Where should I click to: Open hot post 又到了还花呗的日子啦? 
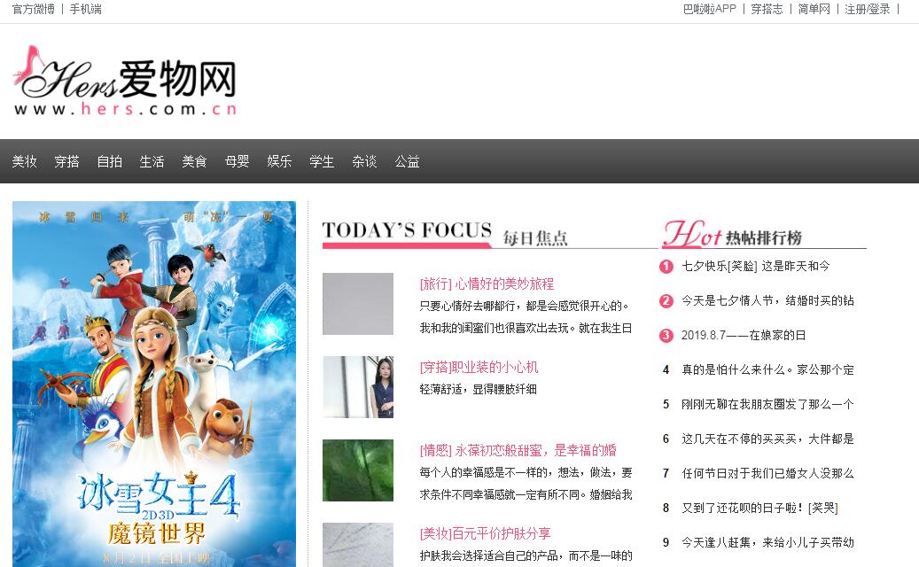point(759,508)
